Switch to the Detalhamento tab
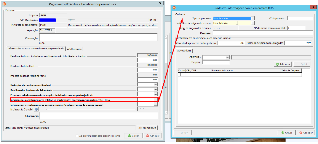This screenshot has height=144, width=318. click(x=74, y=49)
